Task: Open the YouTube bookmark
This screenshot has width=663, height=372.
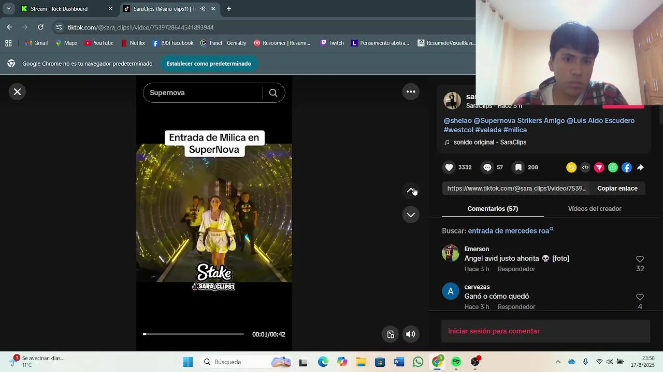Action: (99, 43)
